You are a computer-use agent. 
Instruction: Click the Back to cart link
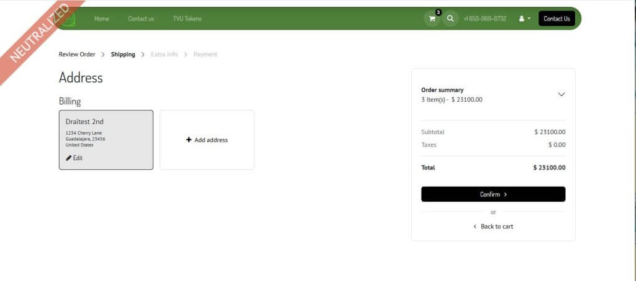(x=493, y=226)
